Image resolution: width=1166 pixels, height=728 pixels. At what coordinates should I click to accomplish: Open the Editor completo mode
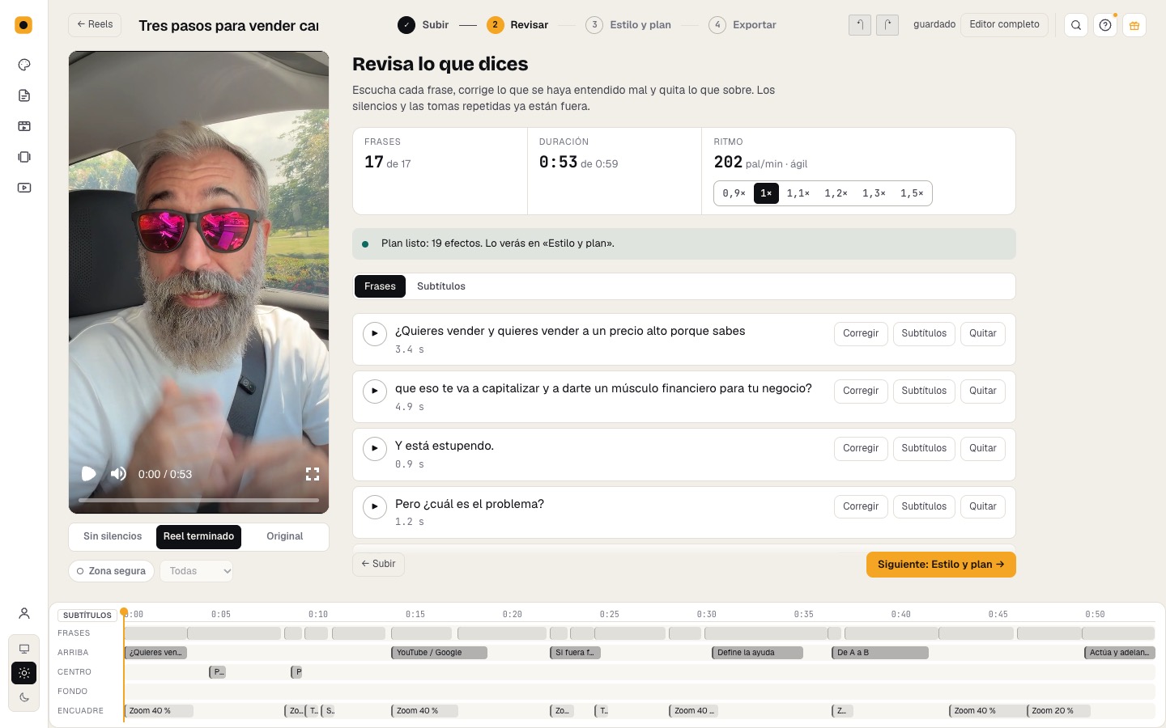click(1004, 25)
